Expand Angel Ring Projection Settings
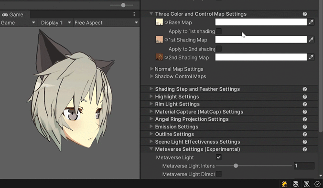323x188 pixels. pos(151,119)
